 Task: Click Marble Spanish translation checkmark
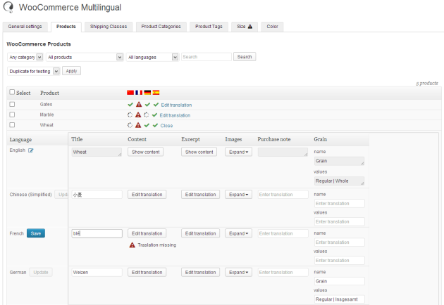[154, 115]
